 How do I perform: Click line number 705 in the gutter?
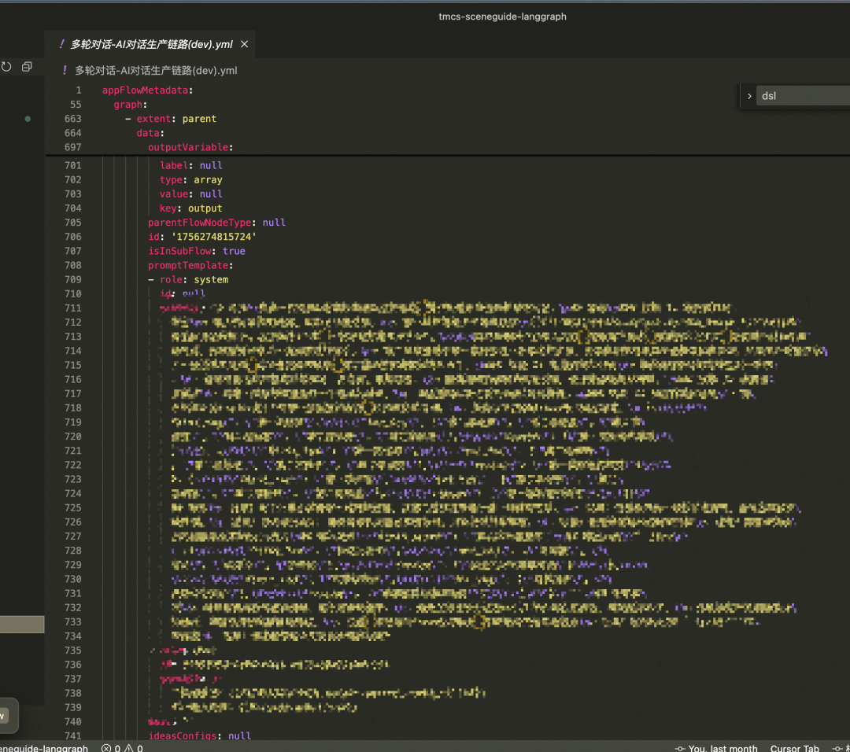coord(72,223)
